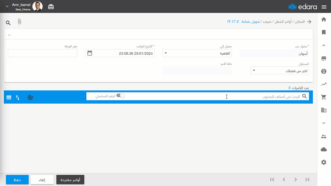Click the أوامر مقترحة button
This screenshot has width=331, height=186.
click(70, 180)
